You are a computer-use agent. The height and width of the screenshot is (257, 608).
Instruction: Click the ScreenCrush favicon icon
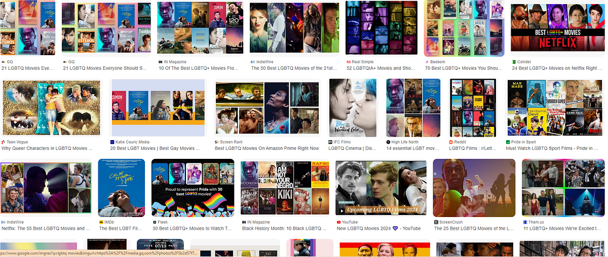point(436,222)
